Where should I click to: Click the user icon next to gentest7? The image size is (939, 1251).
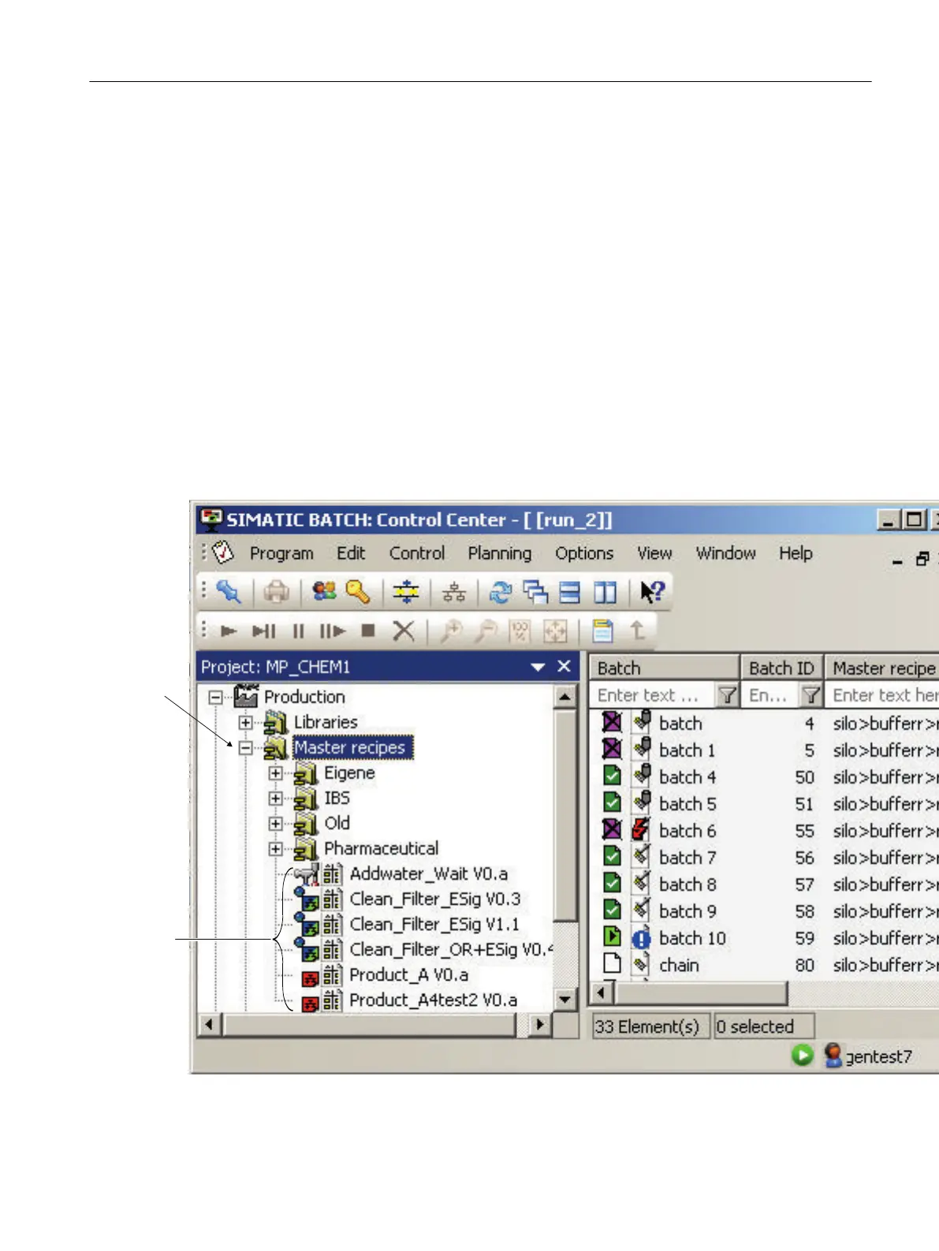pos(833,1055)
